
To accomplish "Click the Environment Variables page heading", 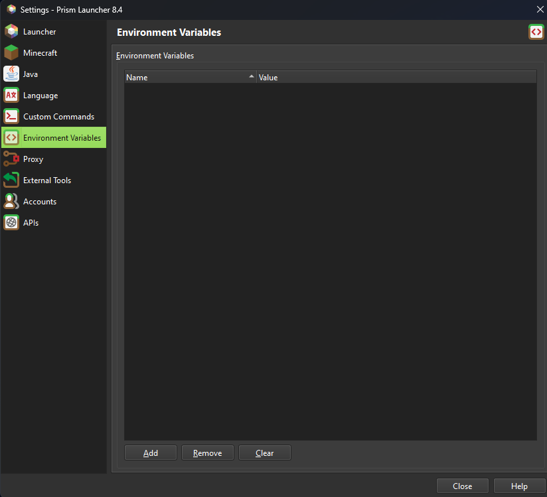I will (x=169, y=33).
